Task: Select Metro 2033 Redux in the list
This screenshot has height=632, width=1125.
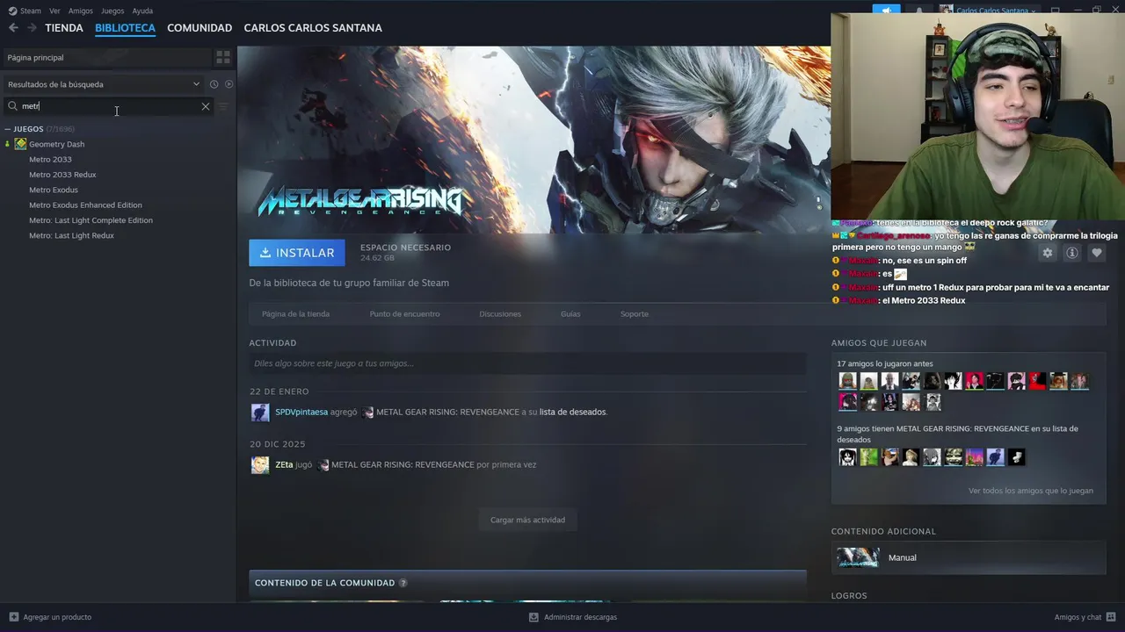Action: tap(62, 175)
